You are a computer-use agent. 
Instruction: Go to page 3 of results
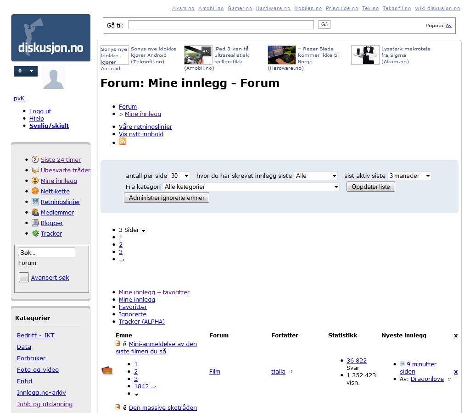(x=121, y=252)
